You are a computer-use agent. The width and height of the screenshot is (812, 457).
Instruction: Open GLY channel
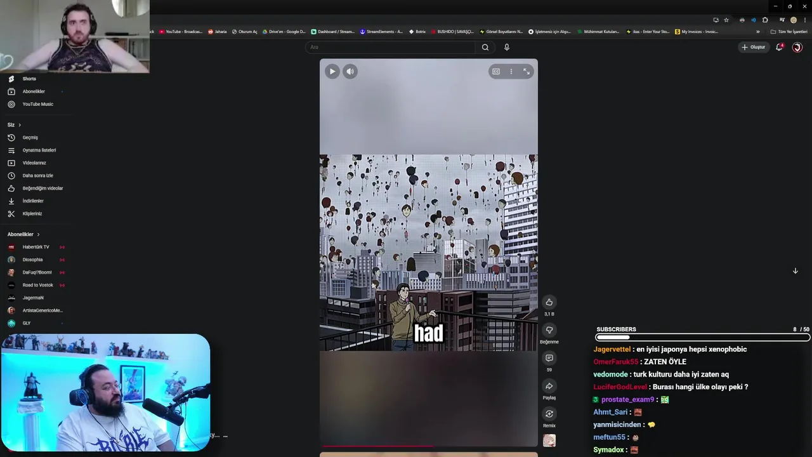pos(26,323)
